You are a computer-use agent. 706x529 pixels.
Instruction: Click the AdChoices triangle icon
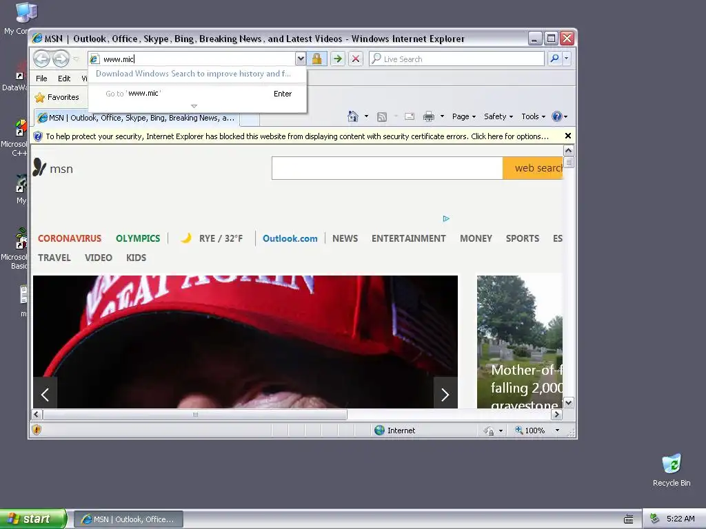(446, 218)
